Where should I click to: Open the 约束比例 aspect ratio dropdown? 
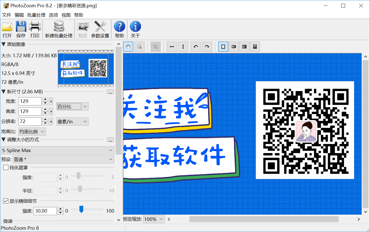32,132
